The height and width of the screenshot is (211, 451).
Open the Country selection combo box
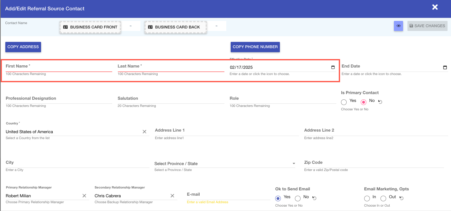pyautogui.click(x=72, y=132)
